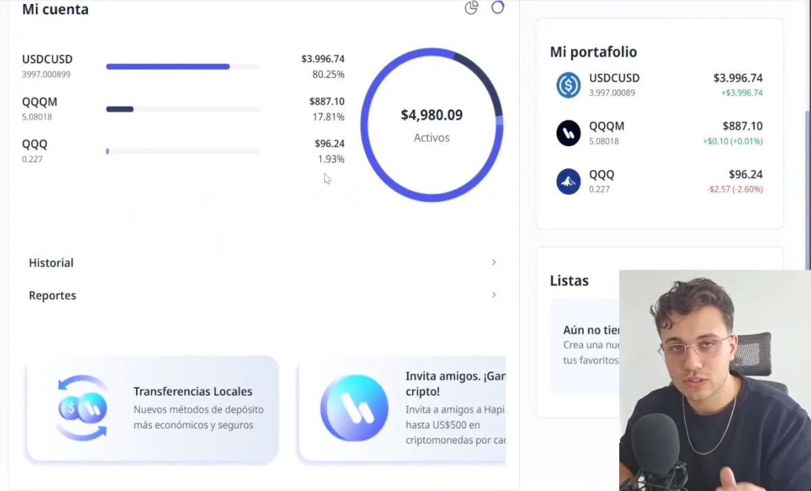The height and width of the screenshot is (491, 811).
Task: Click the Mi portafolio heading
Action: coord(593,52)
